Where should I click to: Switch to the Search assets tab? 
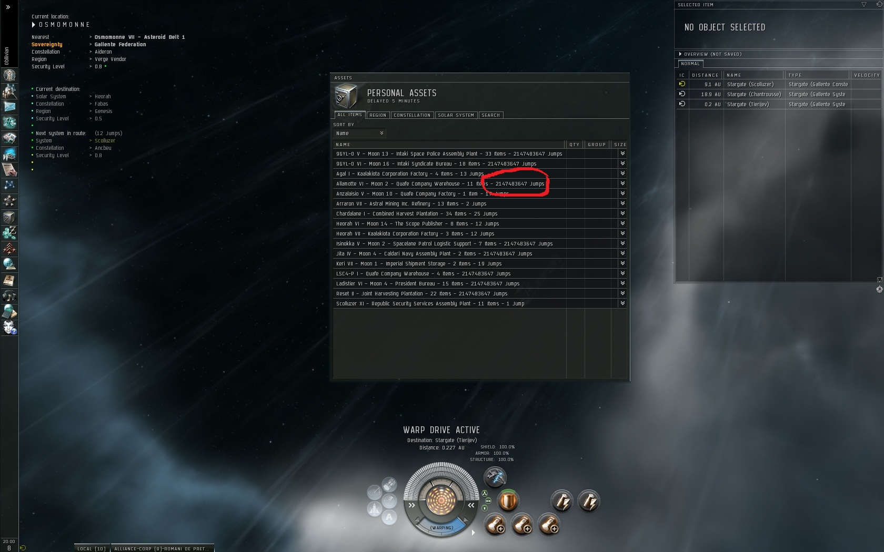point(490,115)
